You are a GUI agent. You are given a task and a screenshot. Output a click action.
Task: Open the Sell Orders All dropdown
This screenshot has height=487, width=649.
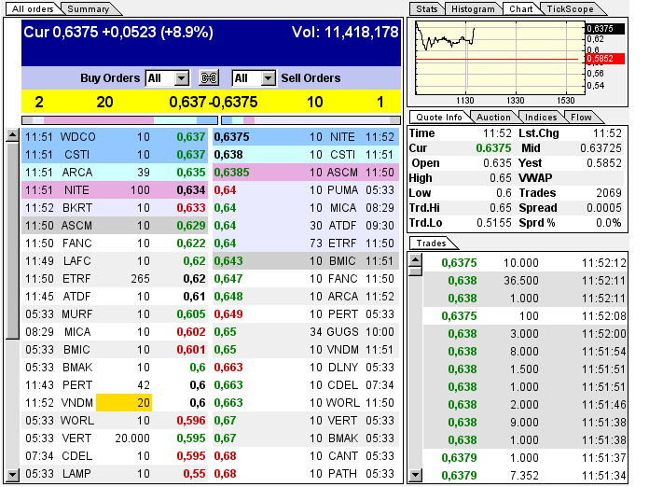pyautogui.click(x=254, y=78)
